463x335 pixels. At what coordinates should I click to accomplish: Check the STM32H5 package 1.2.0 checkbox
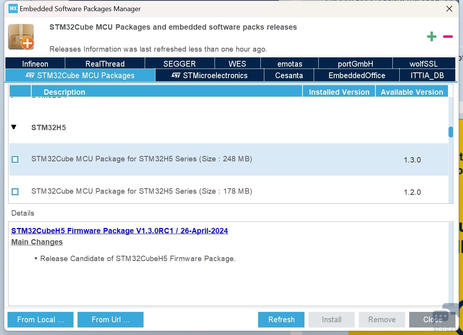[15, 191]
